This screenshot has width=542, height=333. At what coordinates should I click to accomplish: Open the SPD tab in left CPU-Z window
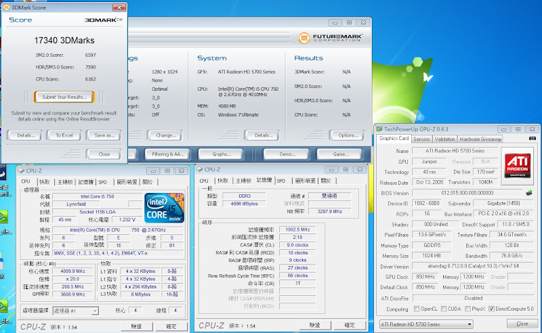tap(103, 182)
